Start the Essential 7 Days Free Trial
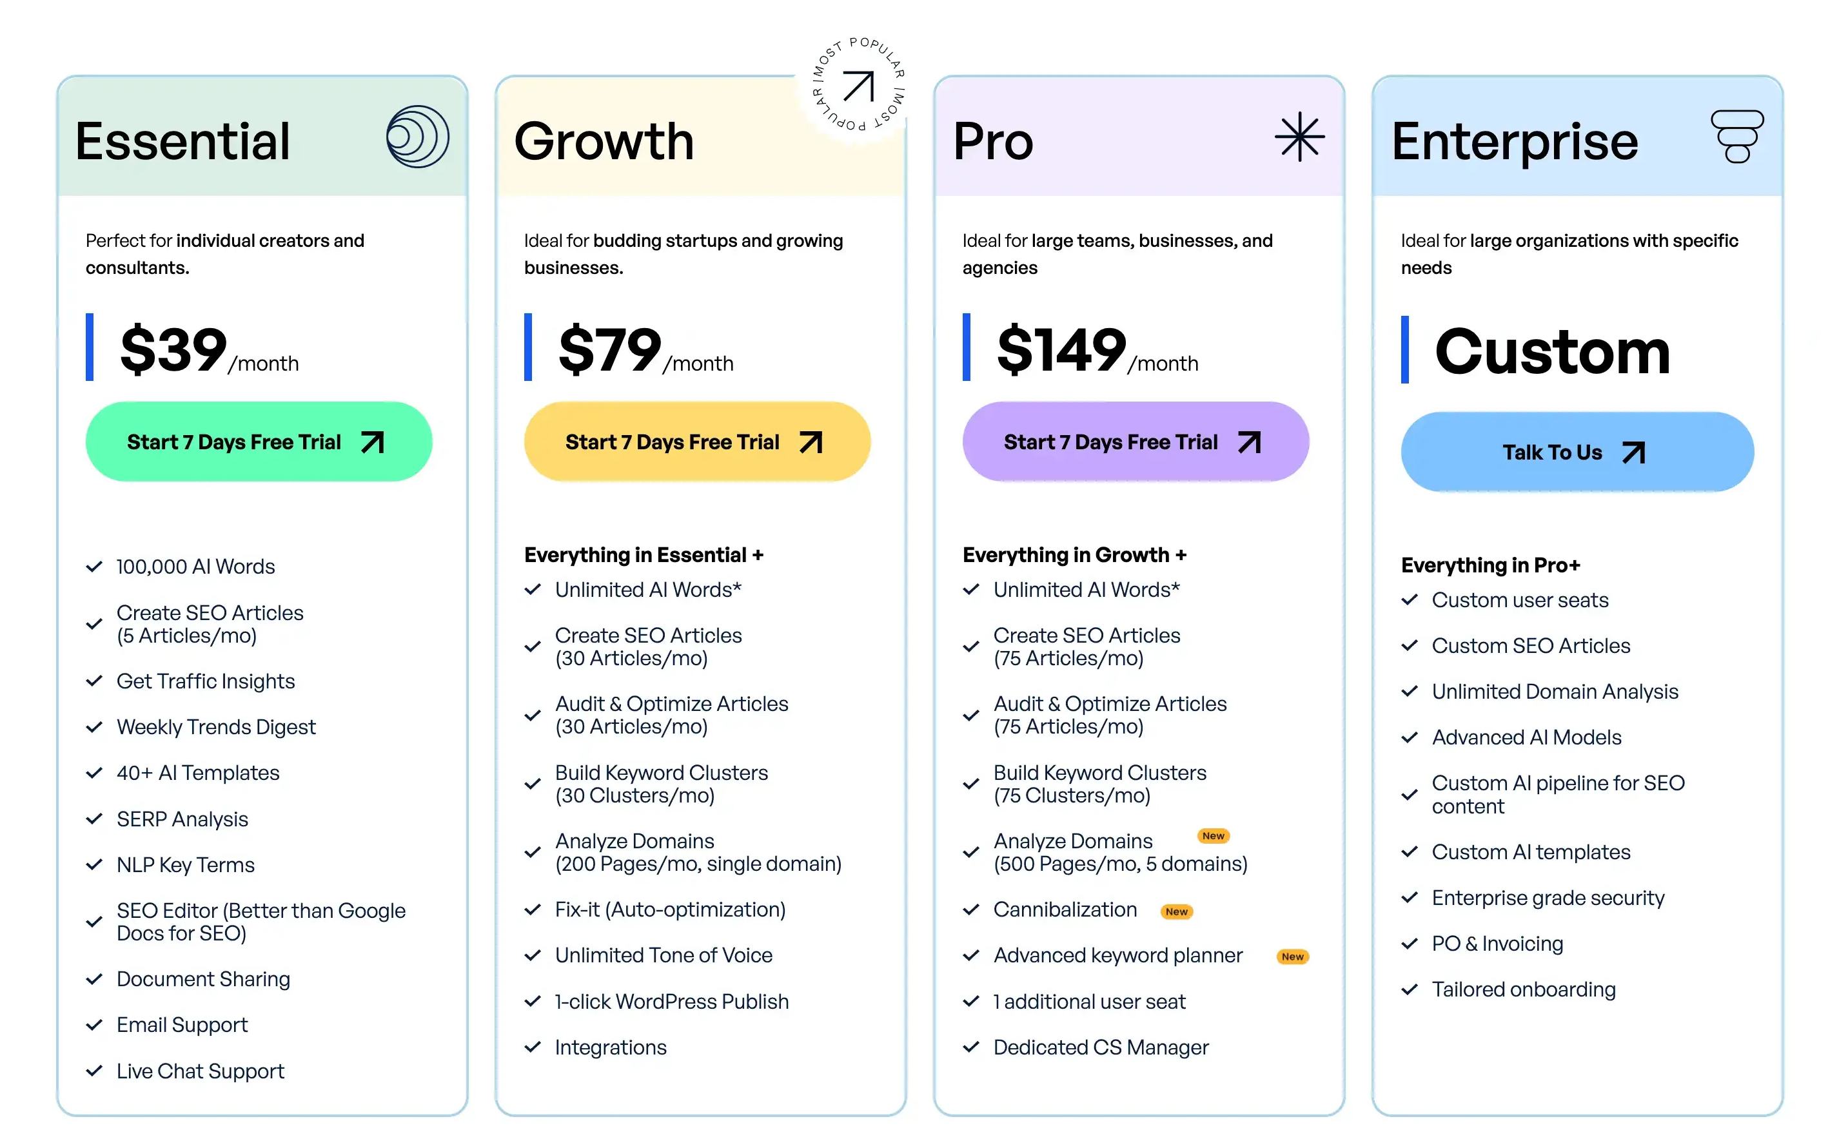 click(258, 442)
